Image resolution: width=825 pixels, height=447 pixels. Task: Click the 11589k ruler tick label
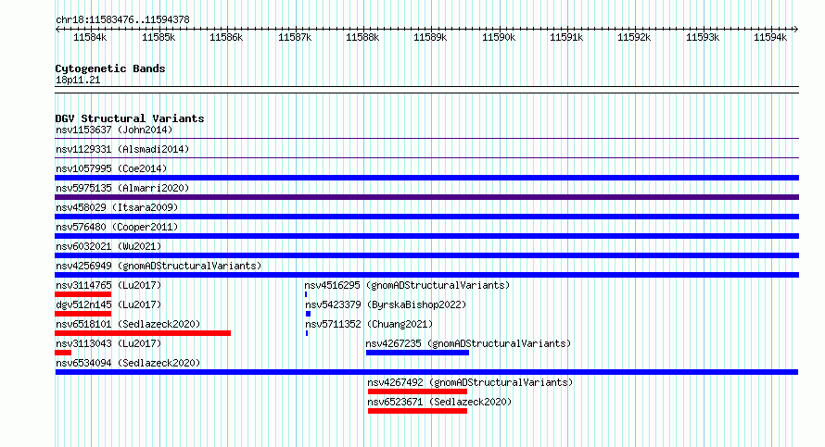click(x=430, y=37)
